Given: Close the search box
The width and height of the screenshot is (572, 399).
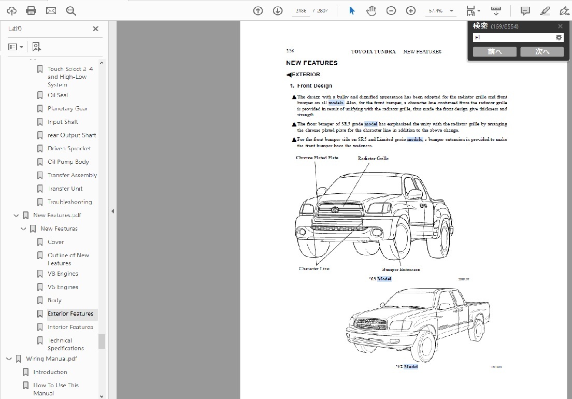Looking at the screenshot, I should (560, 26).
